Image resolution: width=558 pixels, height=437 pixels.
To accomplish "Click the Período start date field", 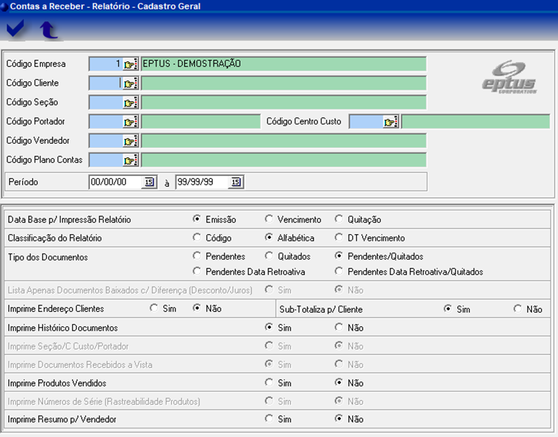I will click(x=116, y=182).
